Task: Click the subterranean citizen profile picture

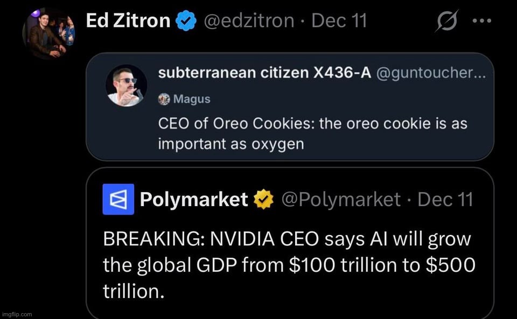Action: pos(126,85)
